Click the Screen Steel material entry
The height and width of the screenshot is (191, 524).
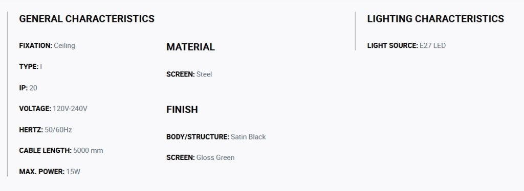[x=189, y=74]
